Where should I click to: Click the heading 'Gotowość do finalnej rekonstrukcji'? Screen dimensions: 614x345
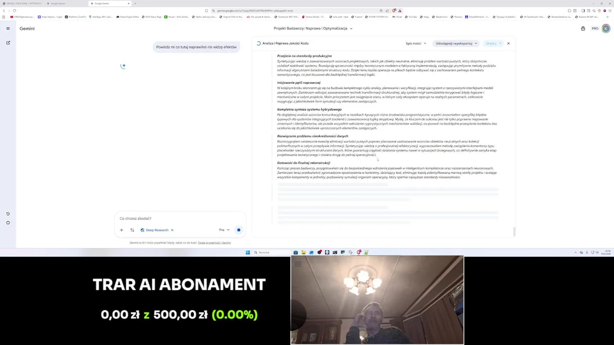[x=304, y=163]
